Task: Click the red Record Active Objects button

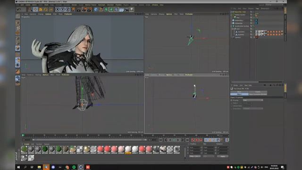Action: pos(193,140)
